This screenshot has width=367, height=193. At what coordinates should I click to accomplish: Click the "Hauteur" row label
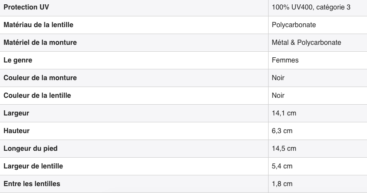pos(16,131)
